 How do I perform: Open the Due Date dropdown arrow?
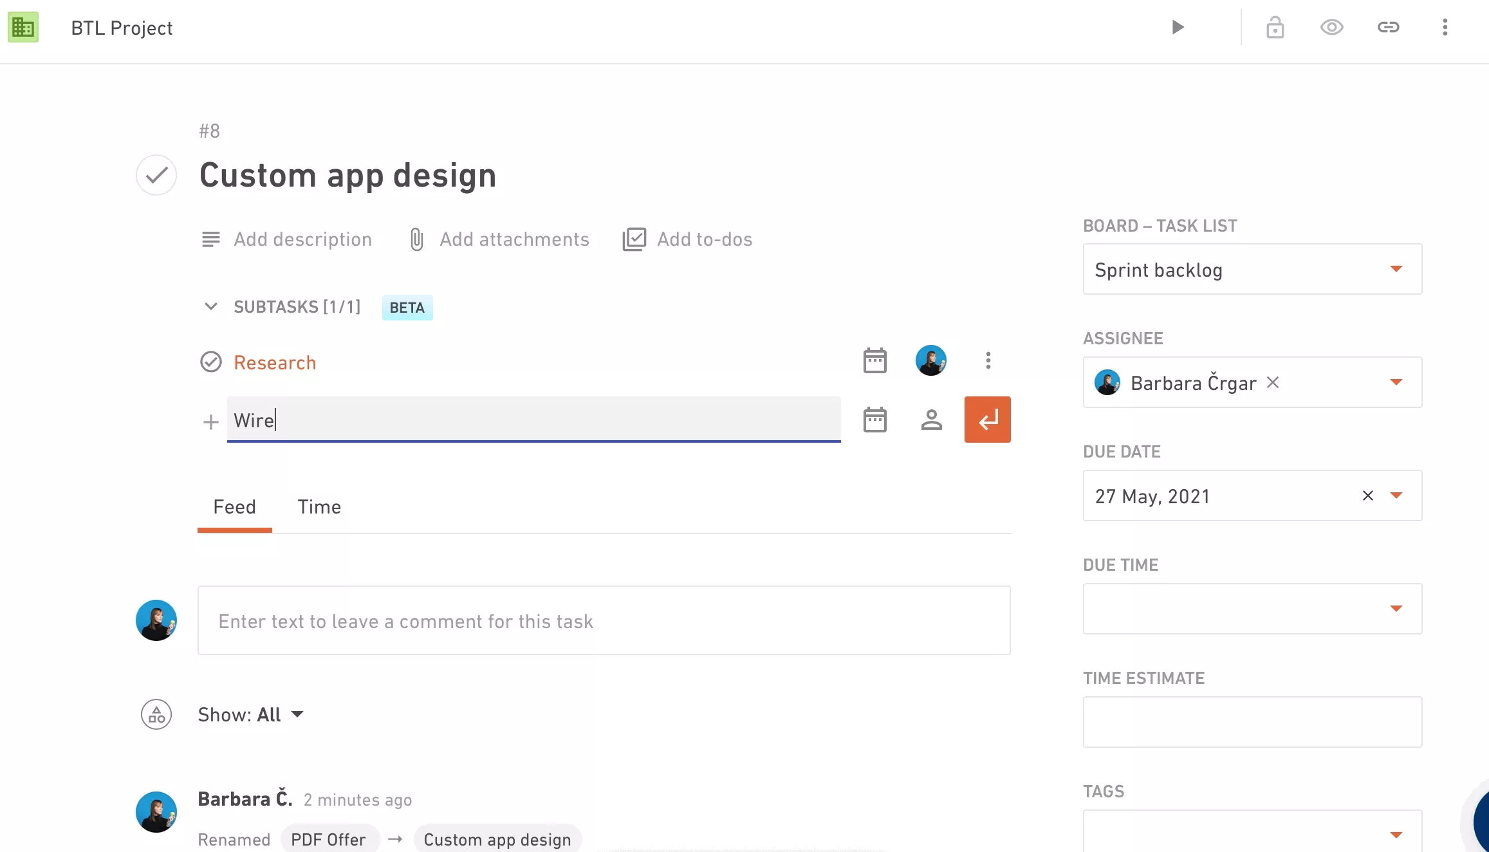pos(1396,495)
